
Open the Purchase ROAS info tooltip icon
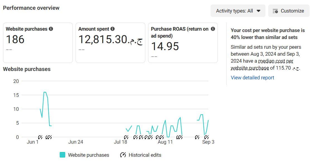(x=213, y=29)
